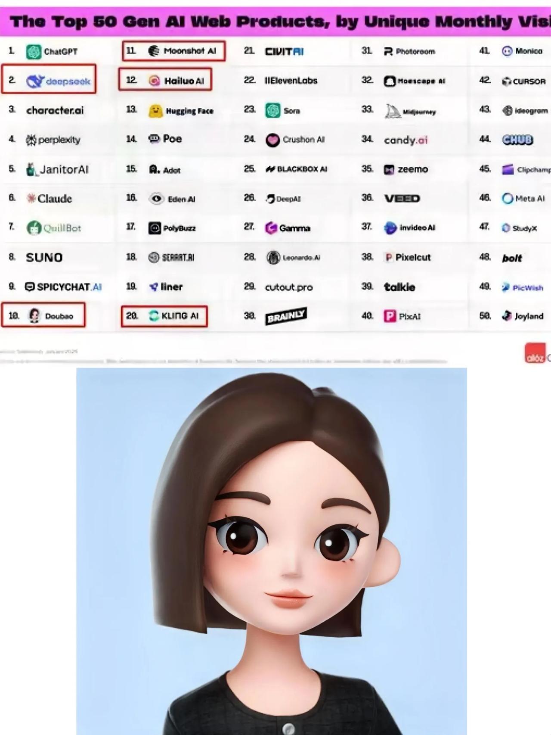The image size is (551, 735).
Task: Click the red a16z logo
Action: tap(536, 353)
